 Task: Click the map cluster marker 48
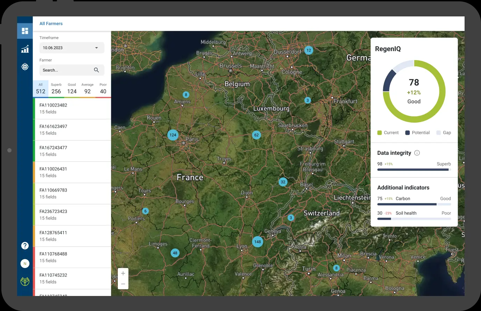(175, 253)
